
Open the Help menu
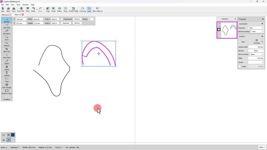[x=33, y=5]
